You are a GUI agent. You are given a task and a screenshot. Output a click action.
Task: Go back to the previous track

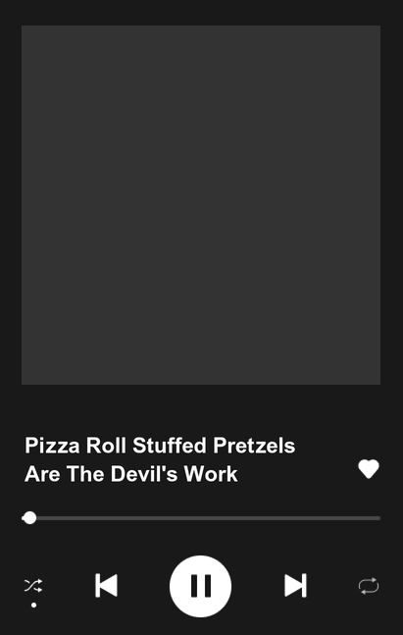click(107, 585)
